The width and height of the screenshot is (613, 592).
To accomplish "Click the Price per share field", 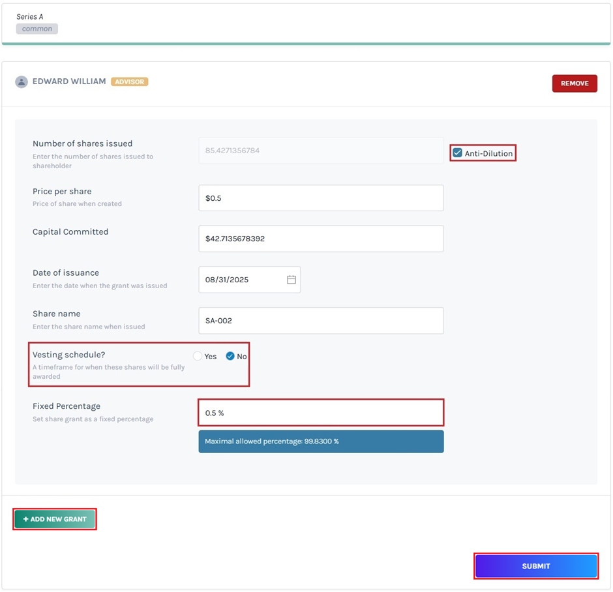I will point(321,198).
